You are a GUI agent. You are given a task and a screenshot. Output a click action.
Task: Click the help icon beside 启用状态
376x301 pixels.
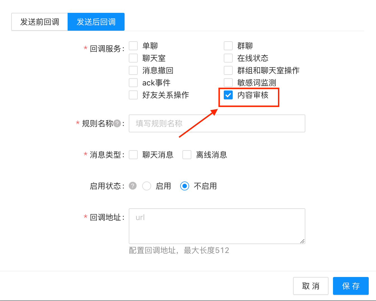(x=133, y=186)
